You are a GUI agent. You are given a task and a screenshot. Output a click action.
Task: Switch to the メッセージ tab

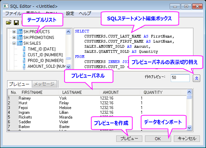click(44, 84)
